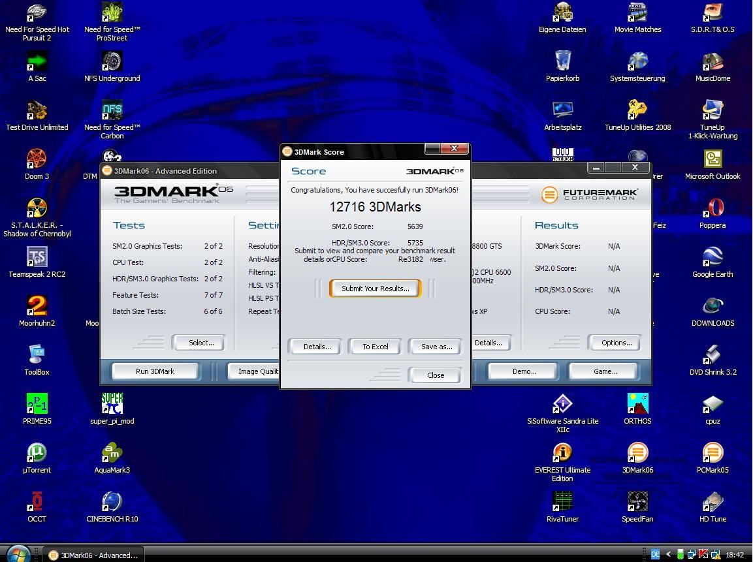Open Teamspeak 2 RC2 shortcut
This screenshot has height=562, width=753.
coord(37,262)
